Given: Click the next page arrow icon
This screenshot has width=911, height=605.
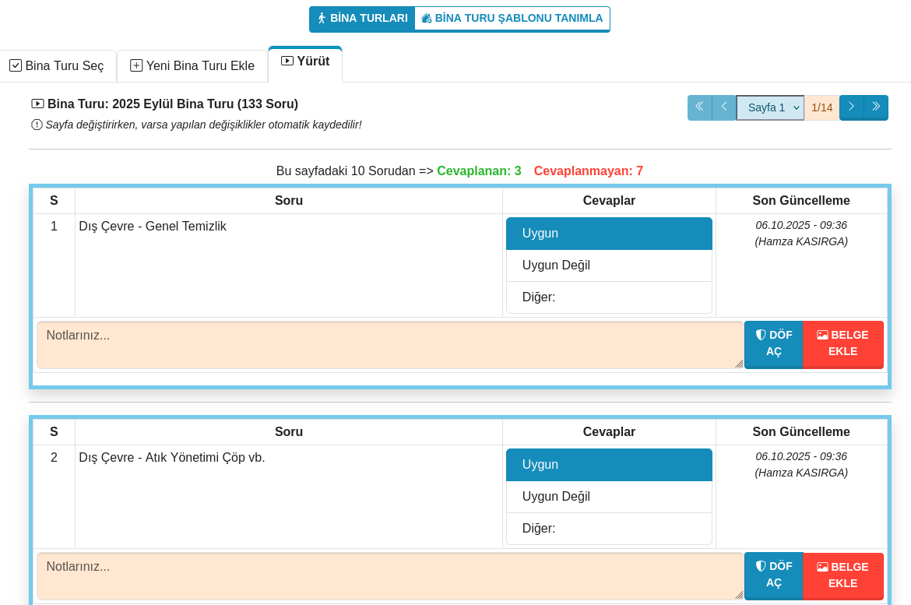Looking at the screenshot, I should click(851, 107).
